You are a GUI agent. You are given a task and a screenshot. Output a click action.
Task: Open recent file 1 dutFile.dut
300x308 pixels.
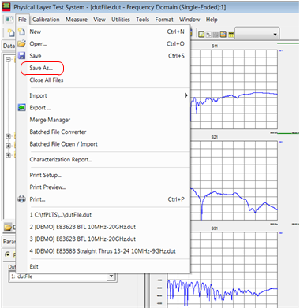pyautogui.click(x=61, y=215)
